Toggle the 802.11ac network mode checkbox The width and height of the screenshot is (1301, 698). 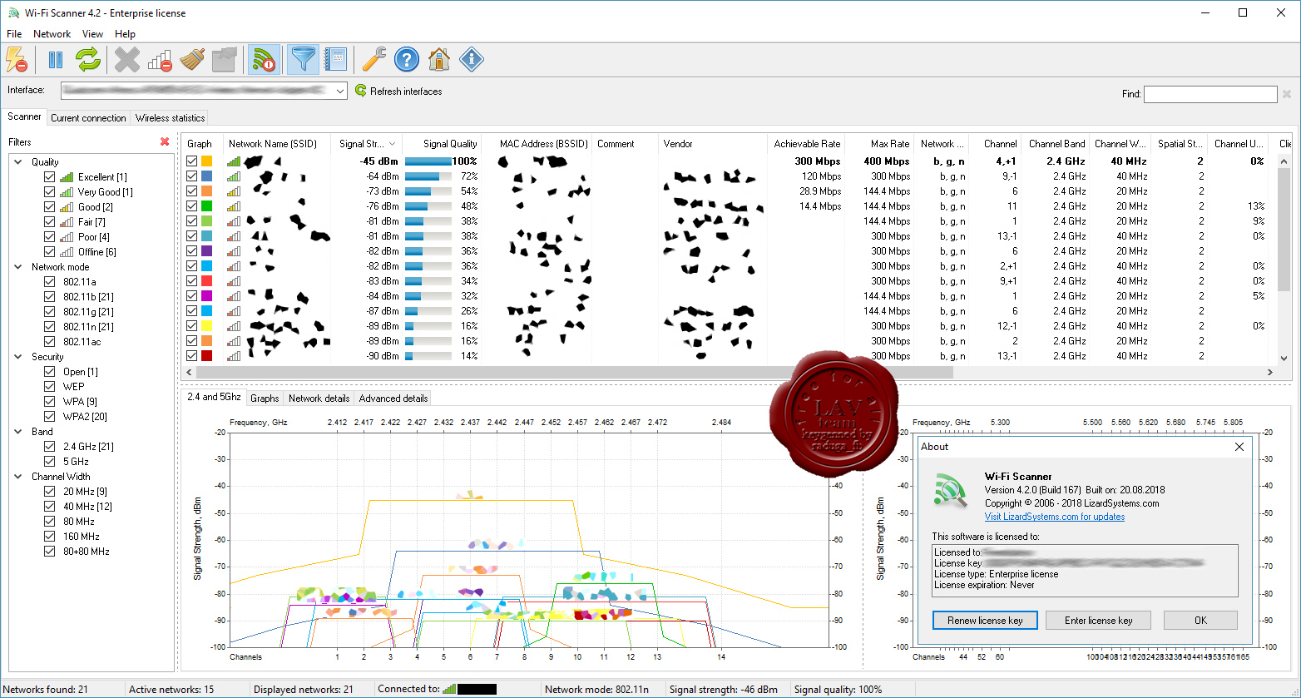[x=49, y=342]
